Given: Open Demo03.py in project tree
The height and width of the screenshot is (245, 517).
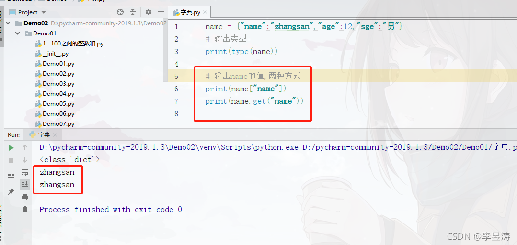Looking at the screenshot, I should click(x=58, y=84).
